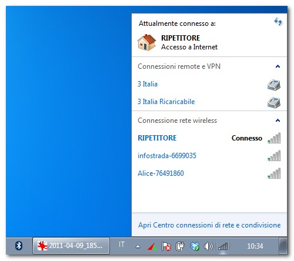Collapse the Connessioni remote e VPN section
The image size is (294, 261).
tap(278, 66)
